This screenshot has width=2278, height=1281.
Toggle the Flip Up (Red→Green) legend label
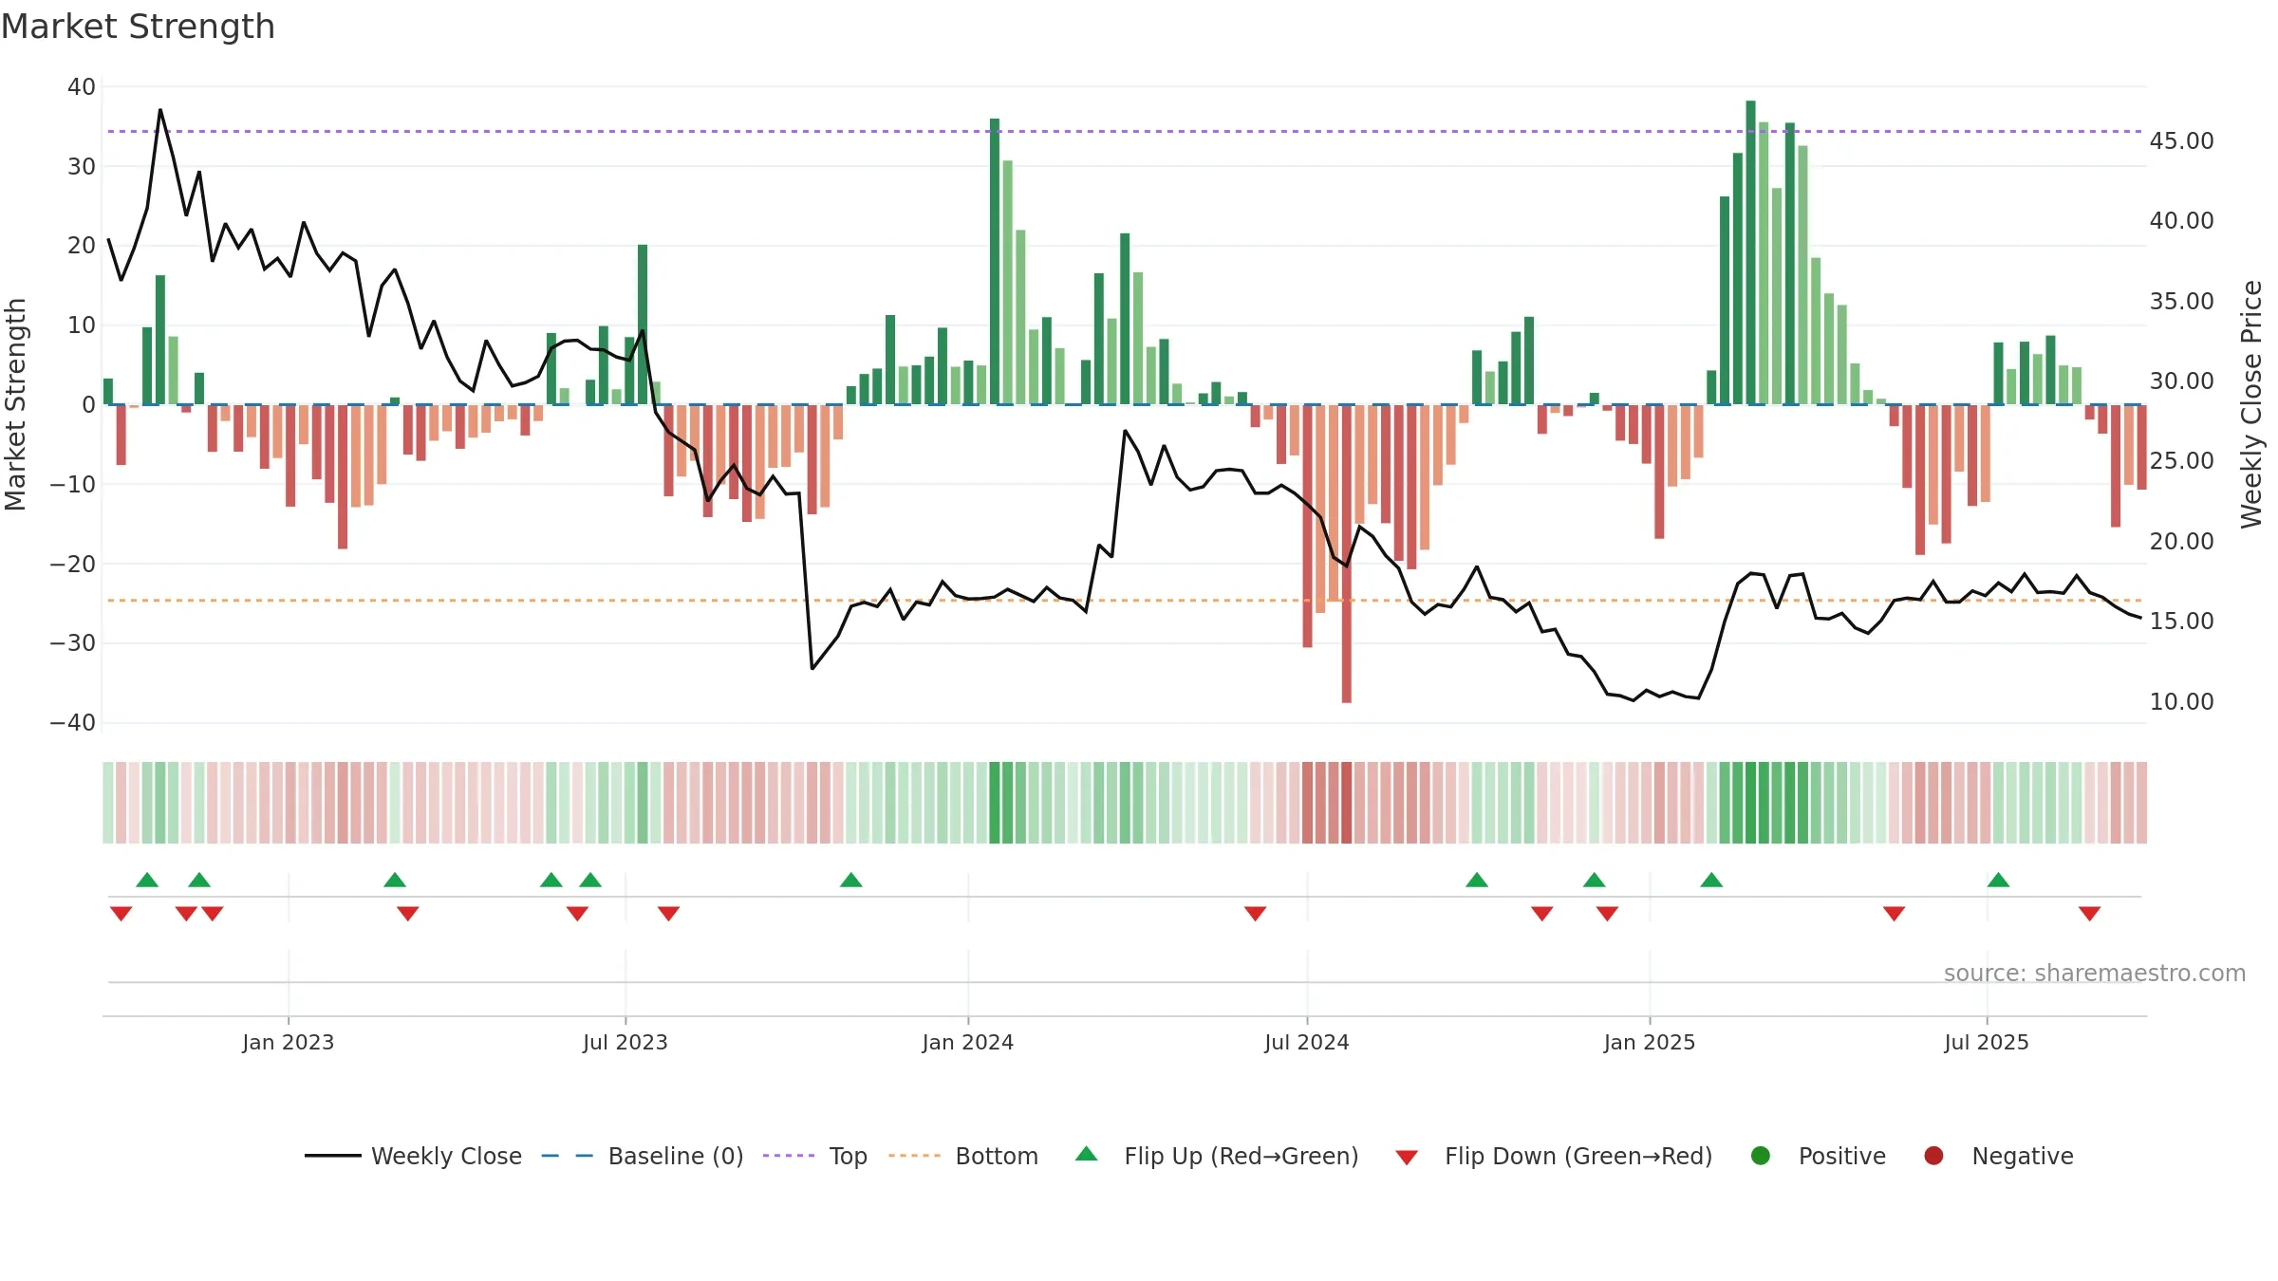pyautogui.click(x=1242, y=1156)
